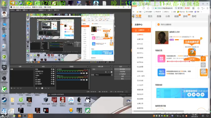Add a scene transition with plus

(x=106, y=72)
